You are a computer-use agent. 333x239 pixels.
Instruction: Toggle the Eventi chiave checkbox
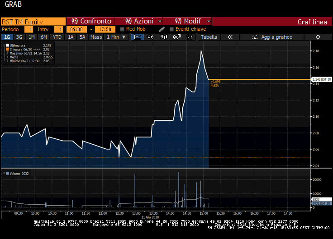pos(171,29)
